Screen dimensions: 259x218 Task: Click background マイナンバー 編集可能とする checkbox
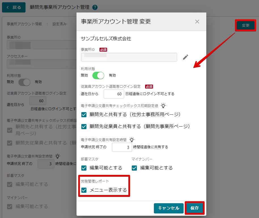tap(10, 206)
